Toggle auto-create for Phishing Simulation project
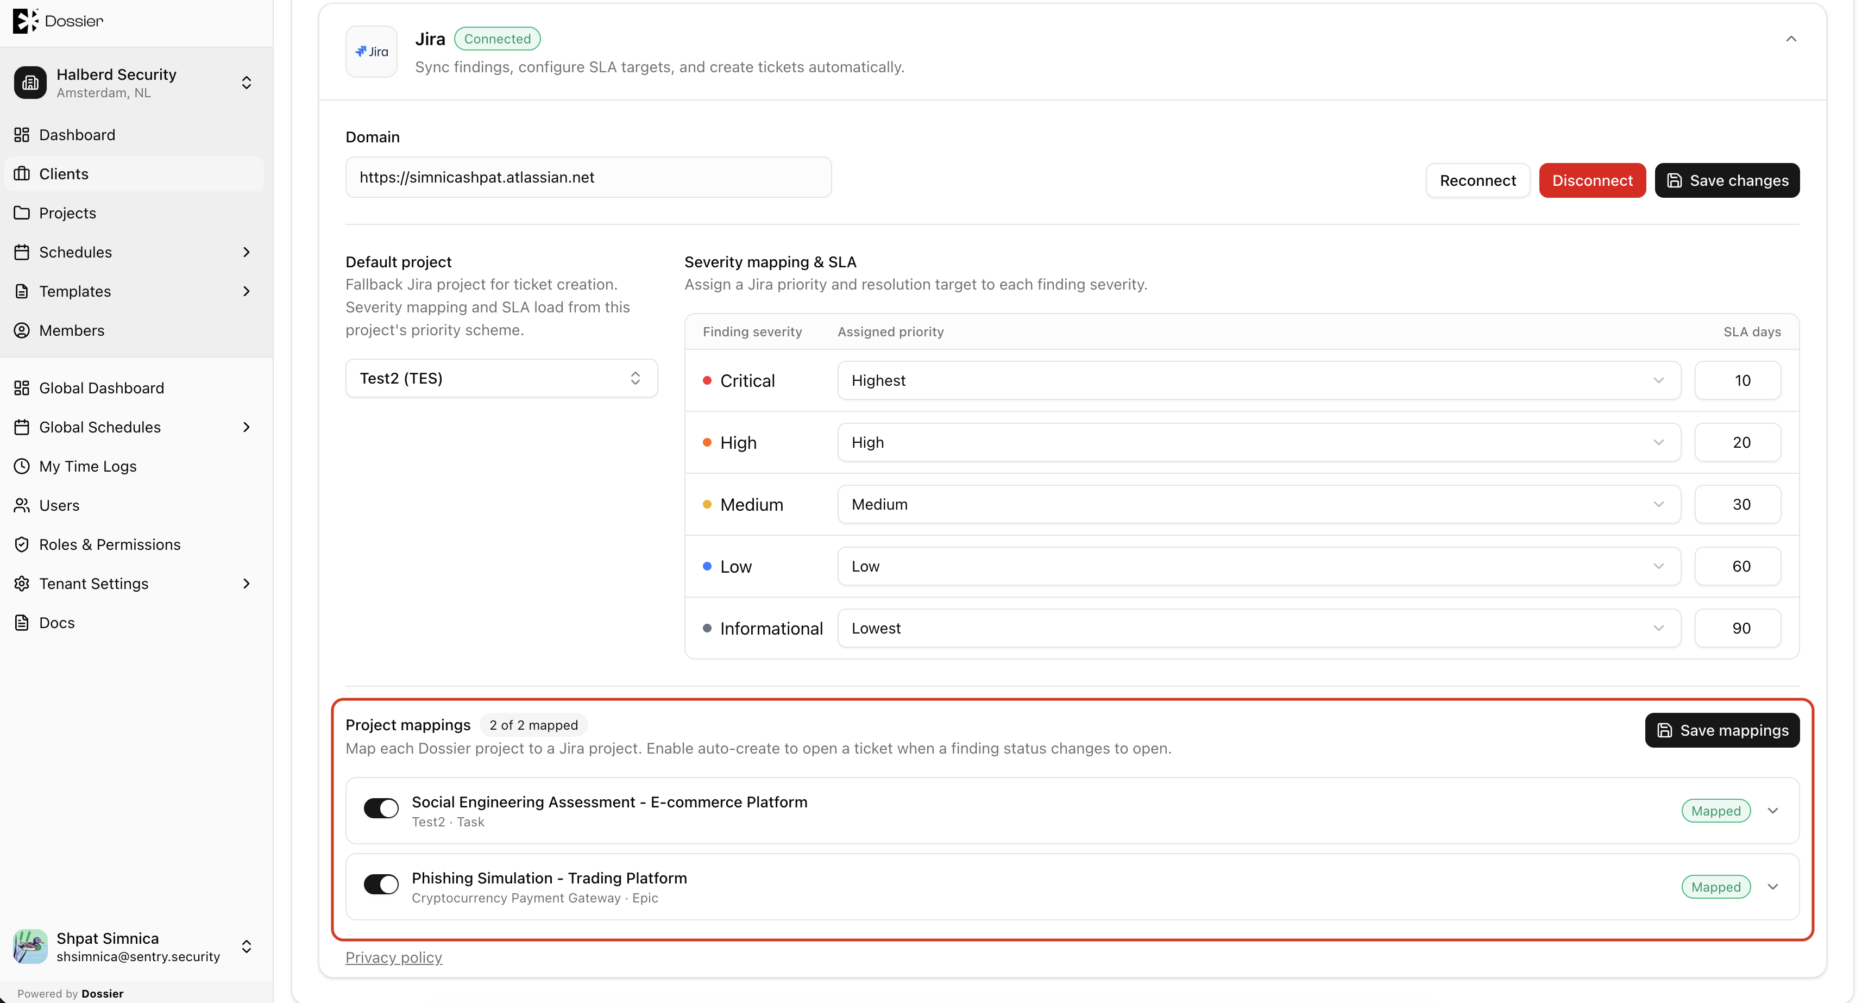 pos(381,883)
